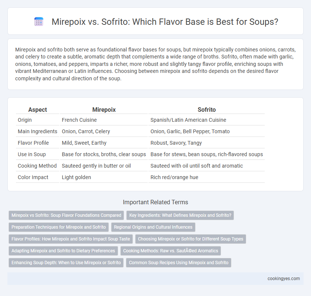The image size is (311, 296).
Task: Open 'Choosing Mirepoix or Sofrito for Different Soup Types'
Action: pos(191,239)
